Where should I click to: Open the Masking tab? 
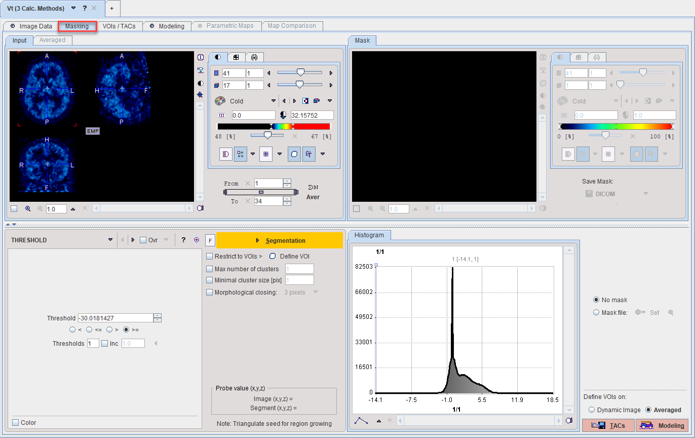(x=77, y=26)
